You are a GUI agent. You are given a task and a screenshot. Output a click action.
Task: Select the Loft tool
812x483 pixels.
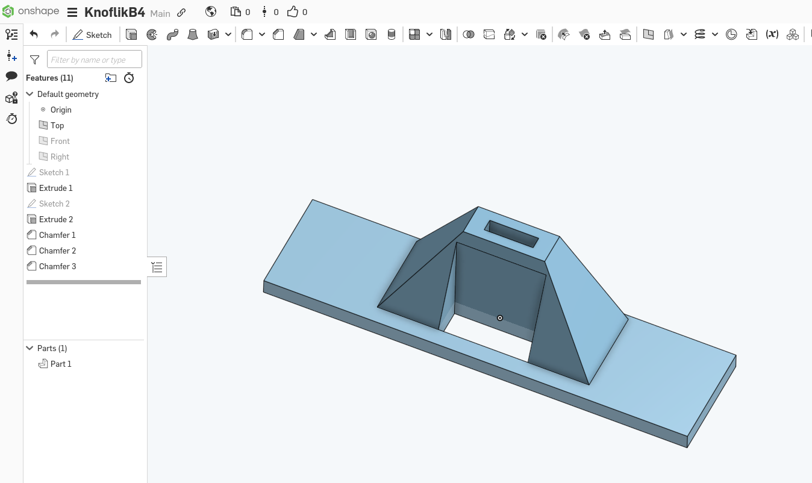[x=193, y=35]
